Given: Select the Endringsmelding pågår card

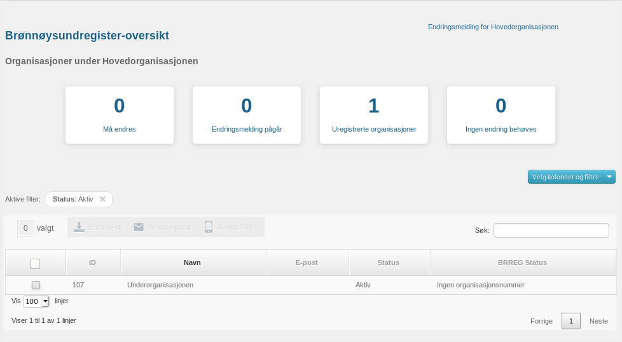Looking at the screenshot, I should [x=247, y=115].
